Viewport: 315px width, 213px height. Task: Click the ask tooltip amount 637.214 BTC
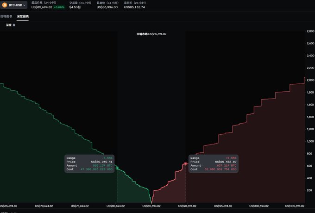[x=227, y=166]
